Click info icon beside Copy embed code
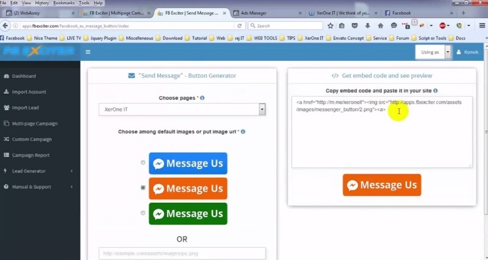Image resolution: width=488 pixels, height=260 pixels. tap(436, 91)
